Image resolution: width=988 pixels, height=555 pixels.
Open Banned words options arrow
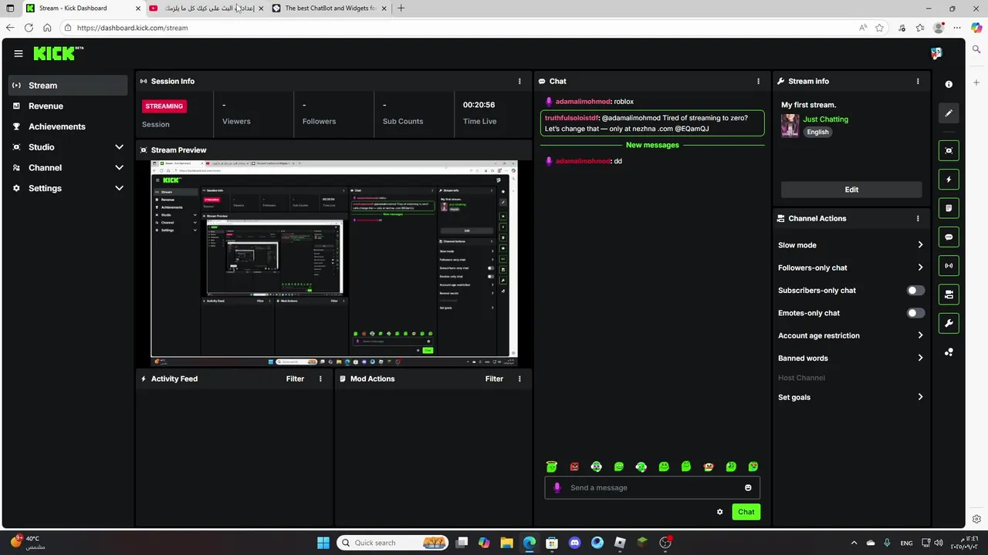(x=920, y=358)
